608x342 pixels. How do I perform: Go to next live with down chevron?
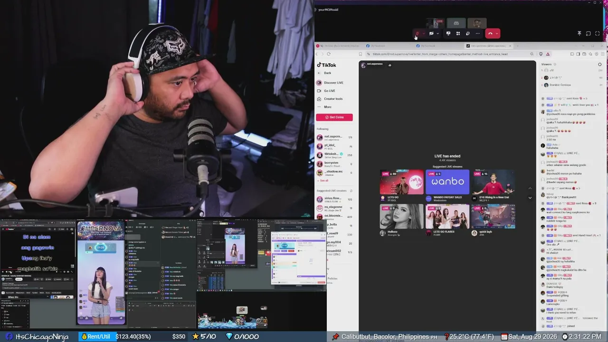point(530,198)
